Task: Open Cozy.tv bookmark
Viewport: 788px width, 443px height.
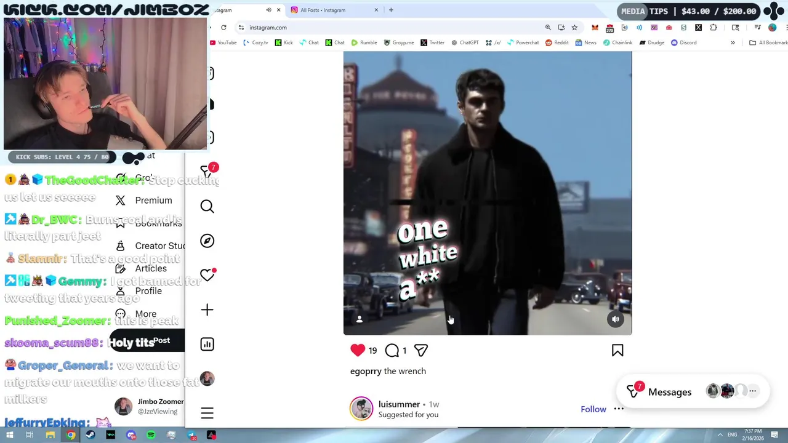Action: pos(255,42)
